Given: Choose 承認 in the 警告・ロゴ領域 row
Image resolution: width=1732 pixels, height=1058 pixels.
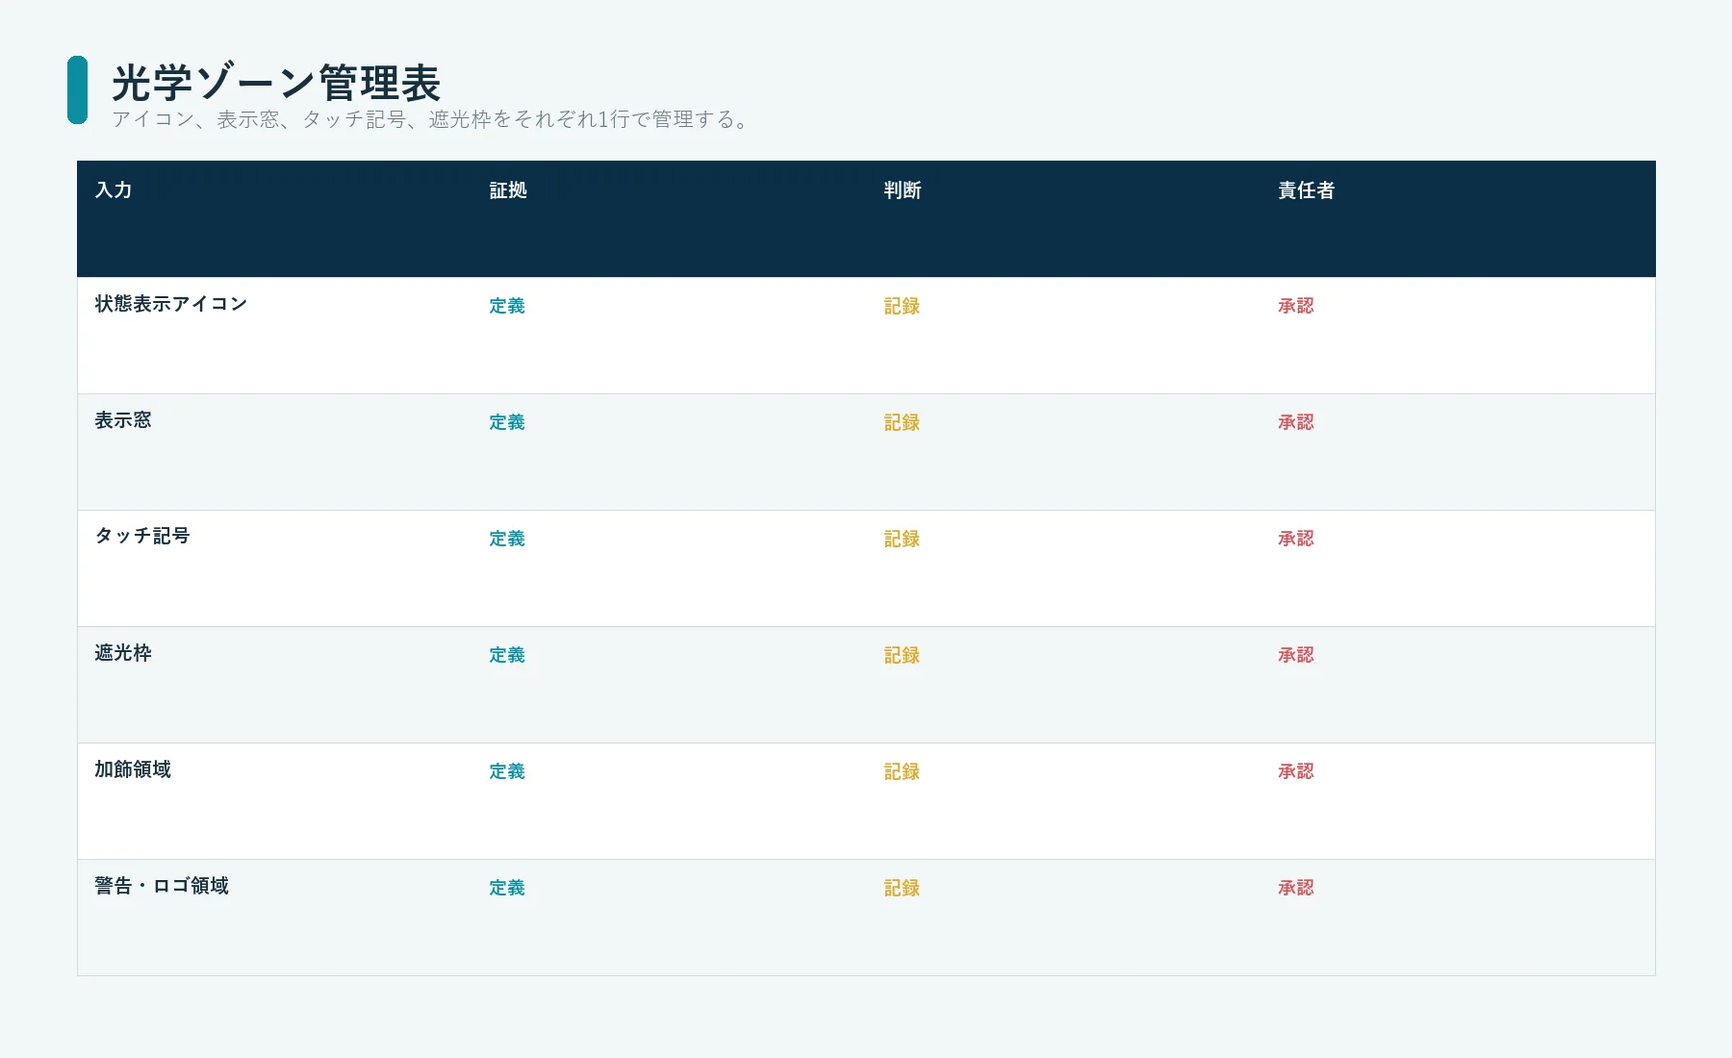Looking at the screenshot, I should (x=1296, y=888).
